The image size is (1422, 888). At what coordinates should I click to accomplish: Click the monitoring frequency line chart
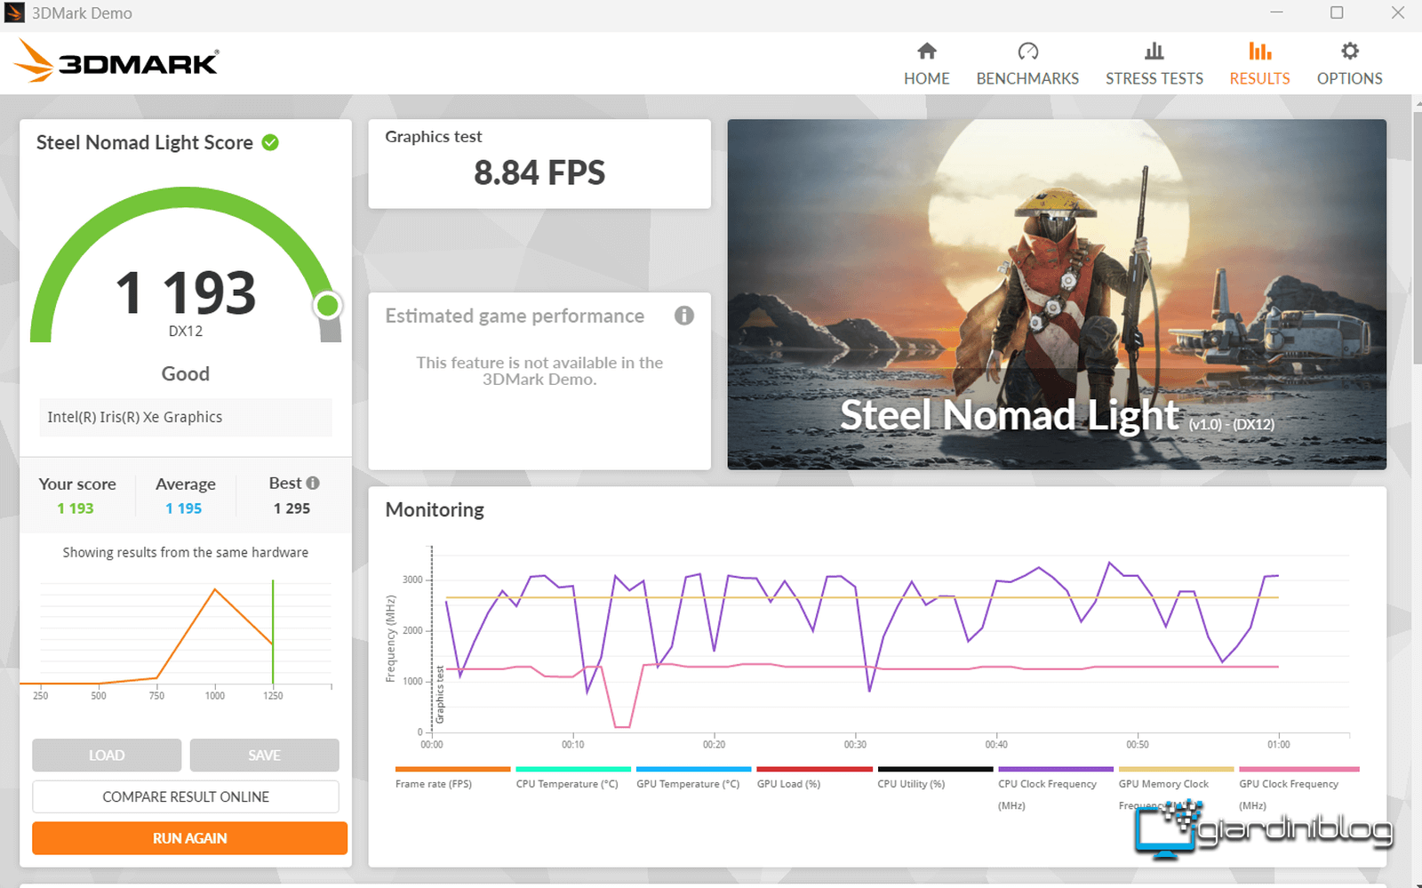867,649
